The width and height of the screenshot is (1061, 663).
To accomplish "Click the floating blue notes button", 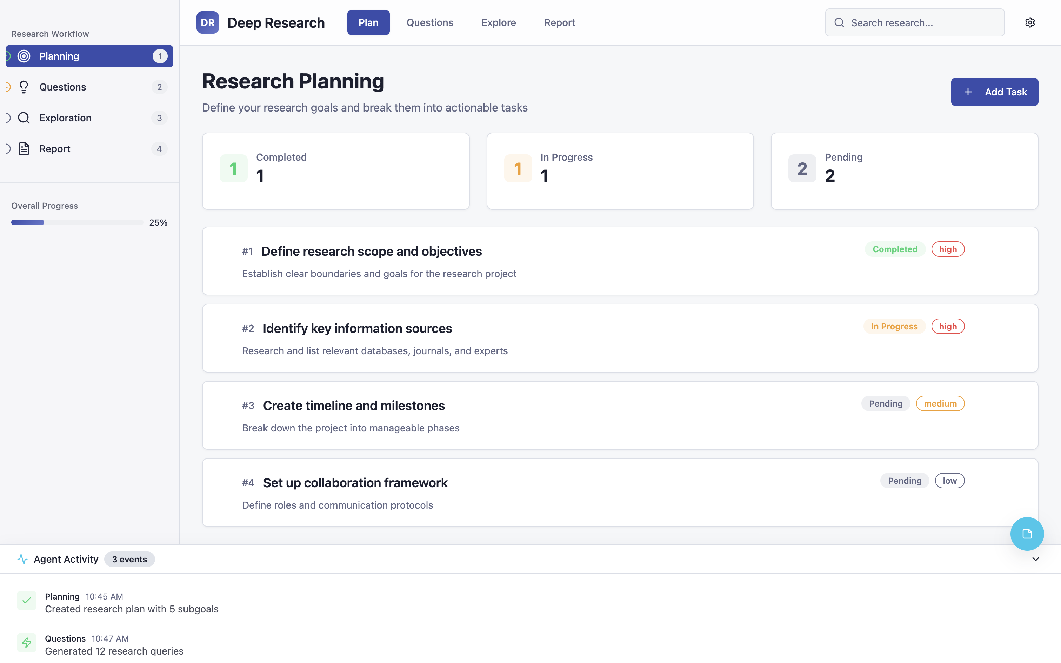I will (x=1027, y=534).
